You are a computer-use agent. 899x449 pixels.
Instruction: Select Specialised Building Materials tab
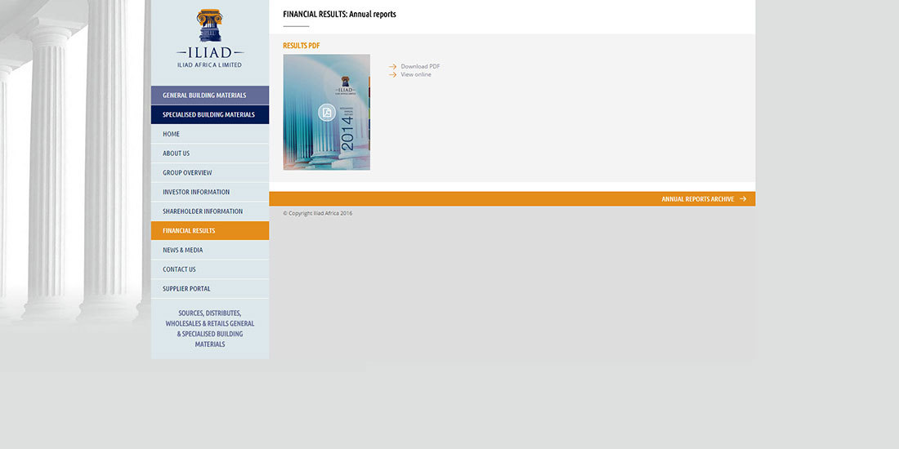click(210, 115)
